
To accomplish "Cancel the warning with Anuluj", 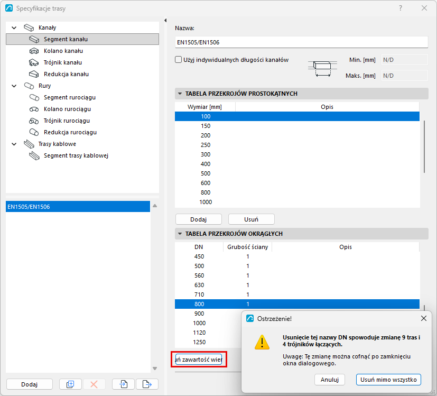I will point(330,380).
